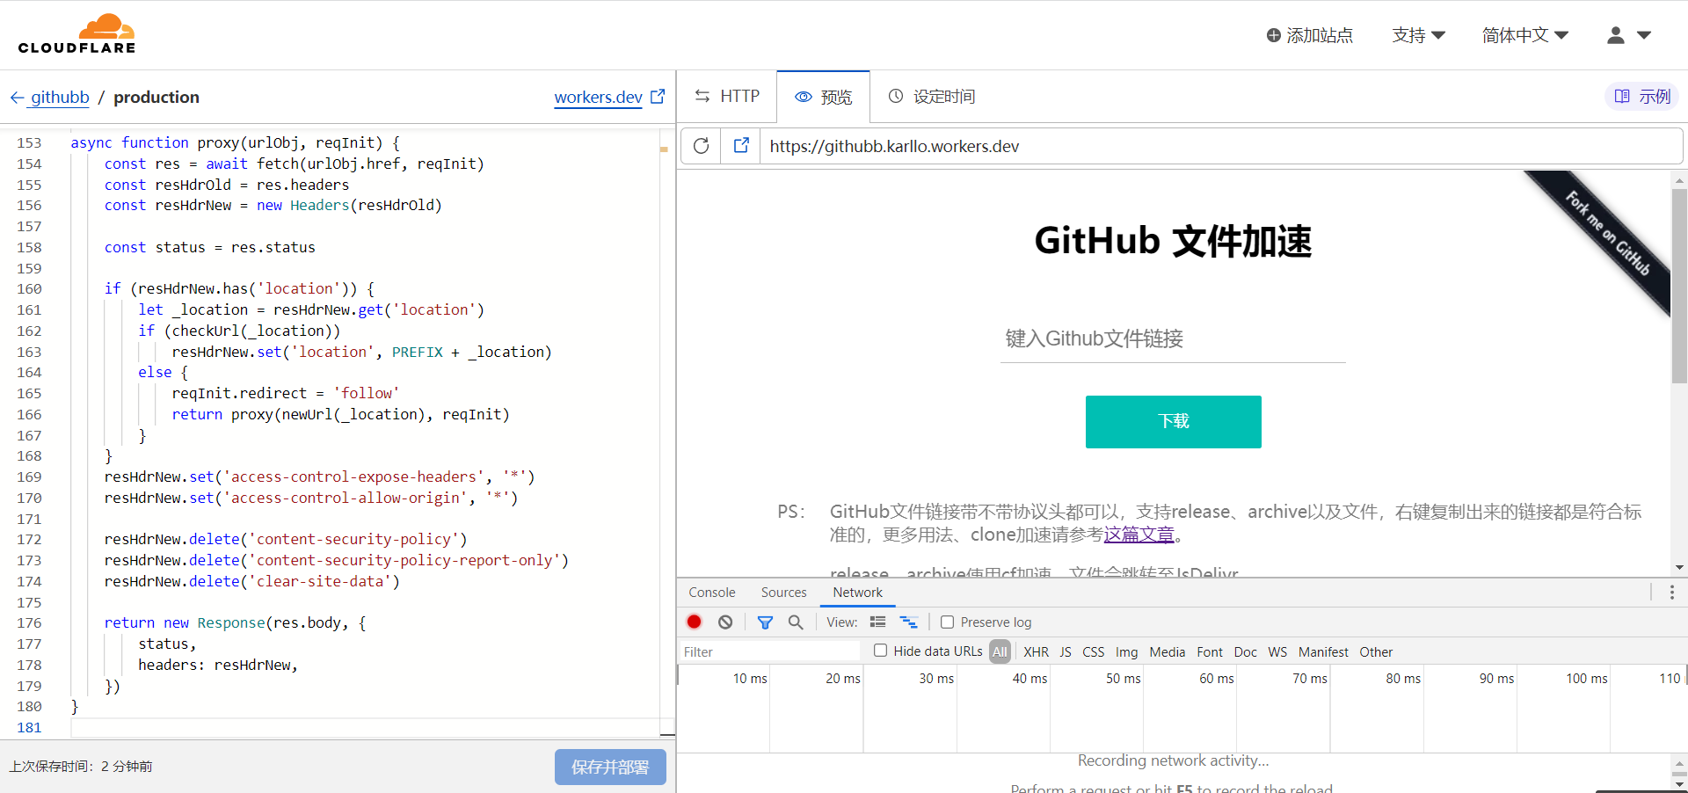Select the XHR request type filter
Screen dimensions: 1688x793
[1036, 651]
